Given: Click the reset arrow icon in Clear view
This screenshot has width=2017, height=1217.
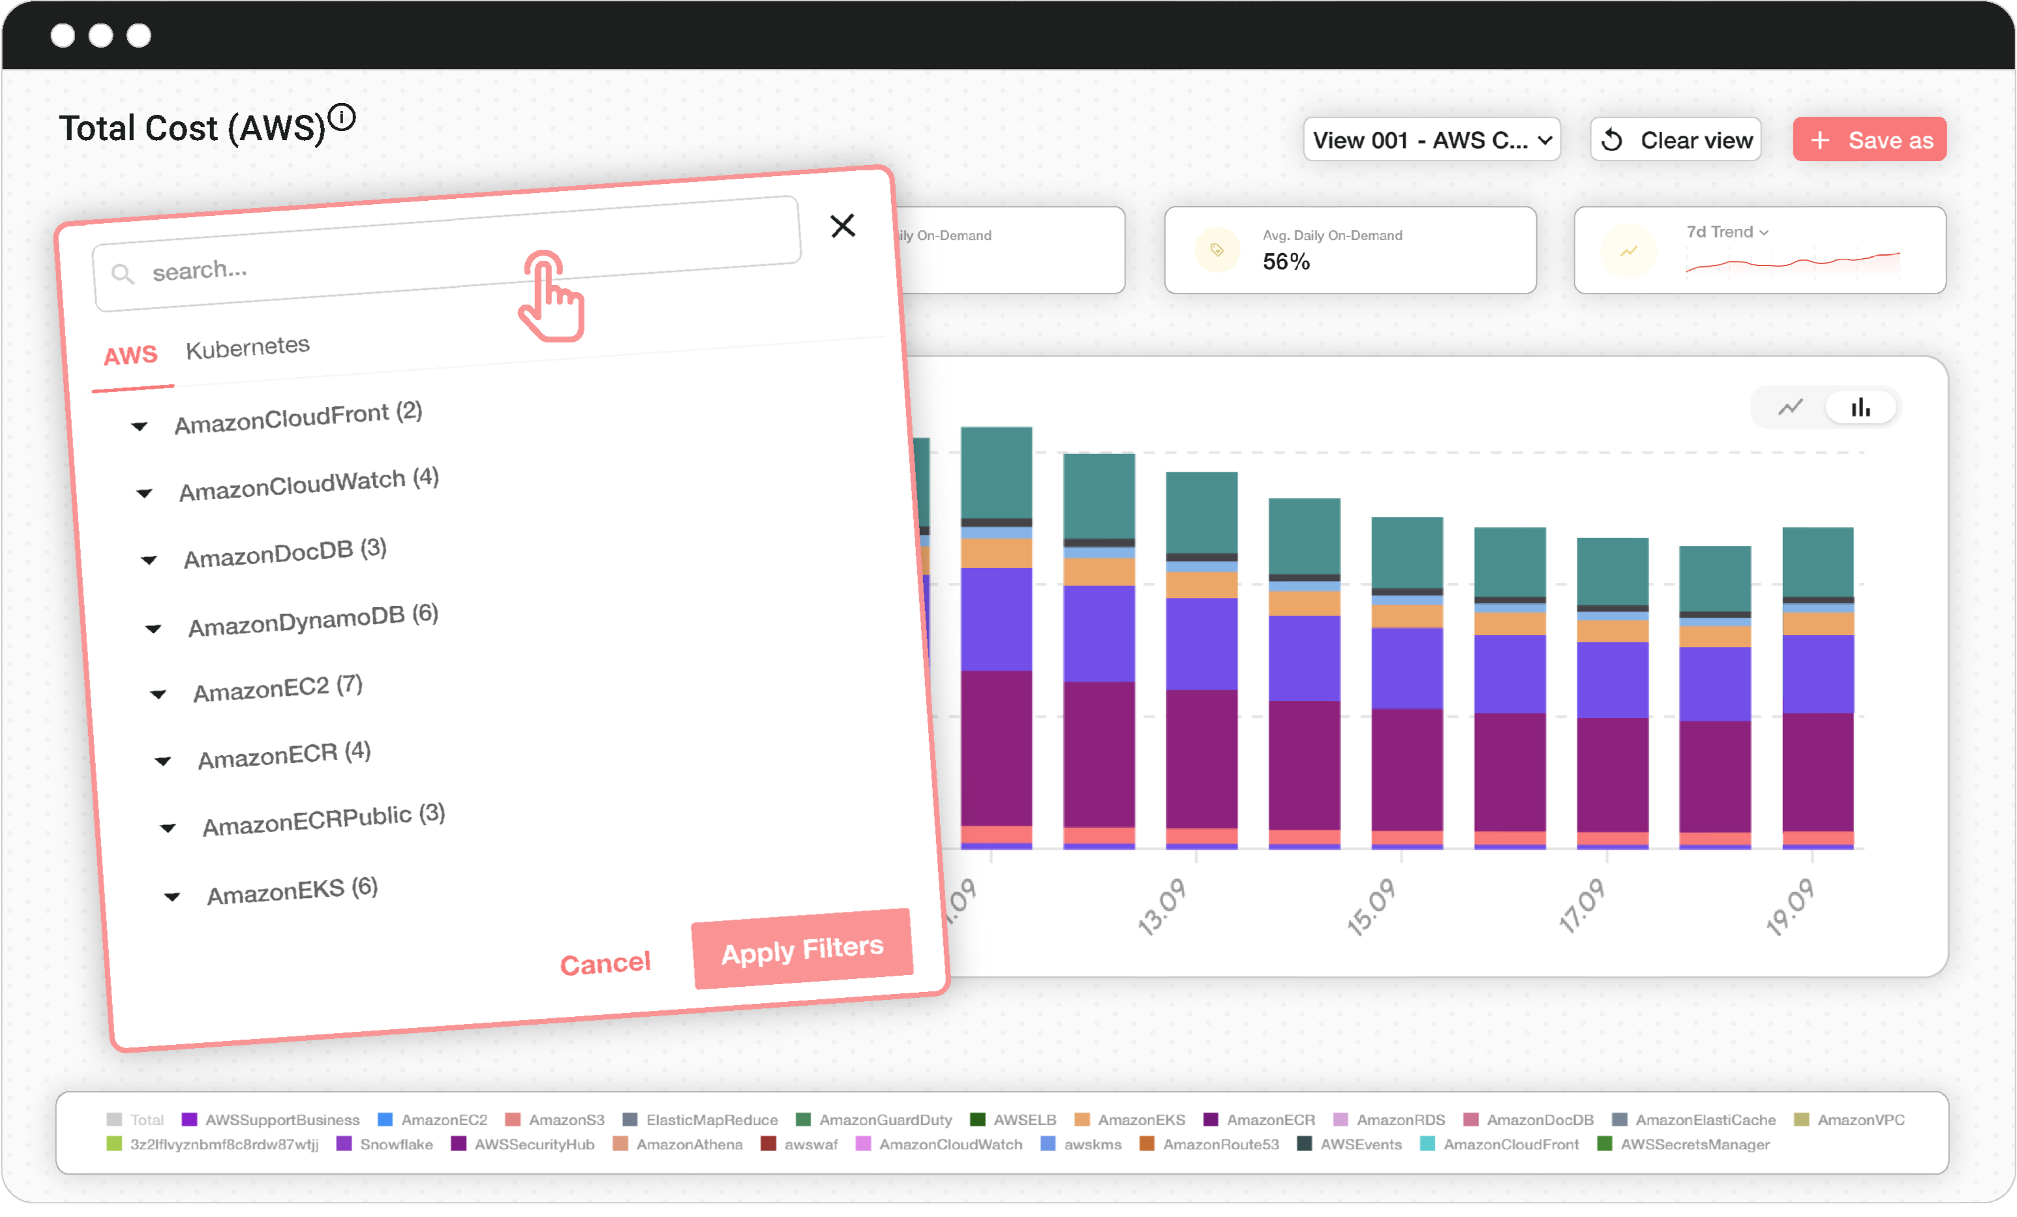Looking at the screenshot, I should (x=1612, y=140).
